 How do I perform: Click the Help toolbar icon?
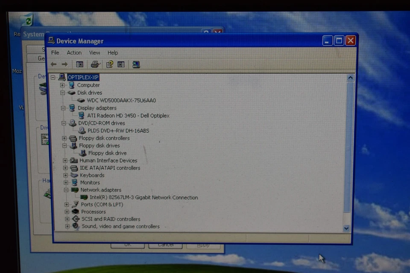[109, 64]
